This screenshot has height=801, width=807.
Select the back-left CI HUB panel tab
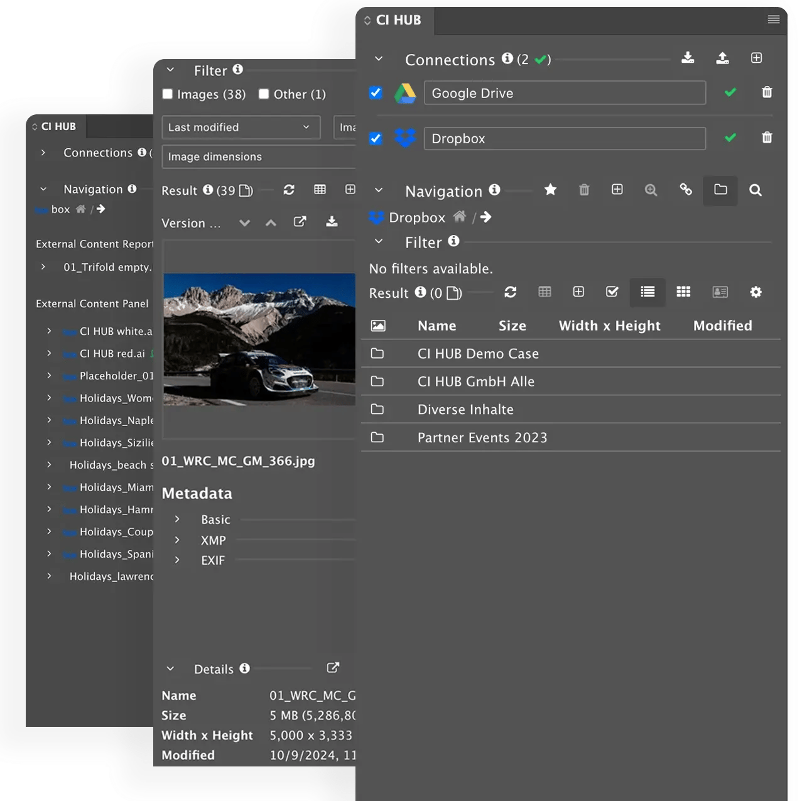click(56, 126)
